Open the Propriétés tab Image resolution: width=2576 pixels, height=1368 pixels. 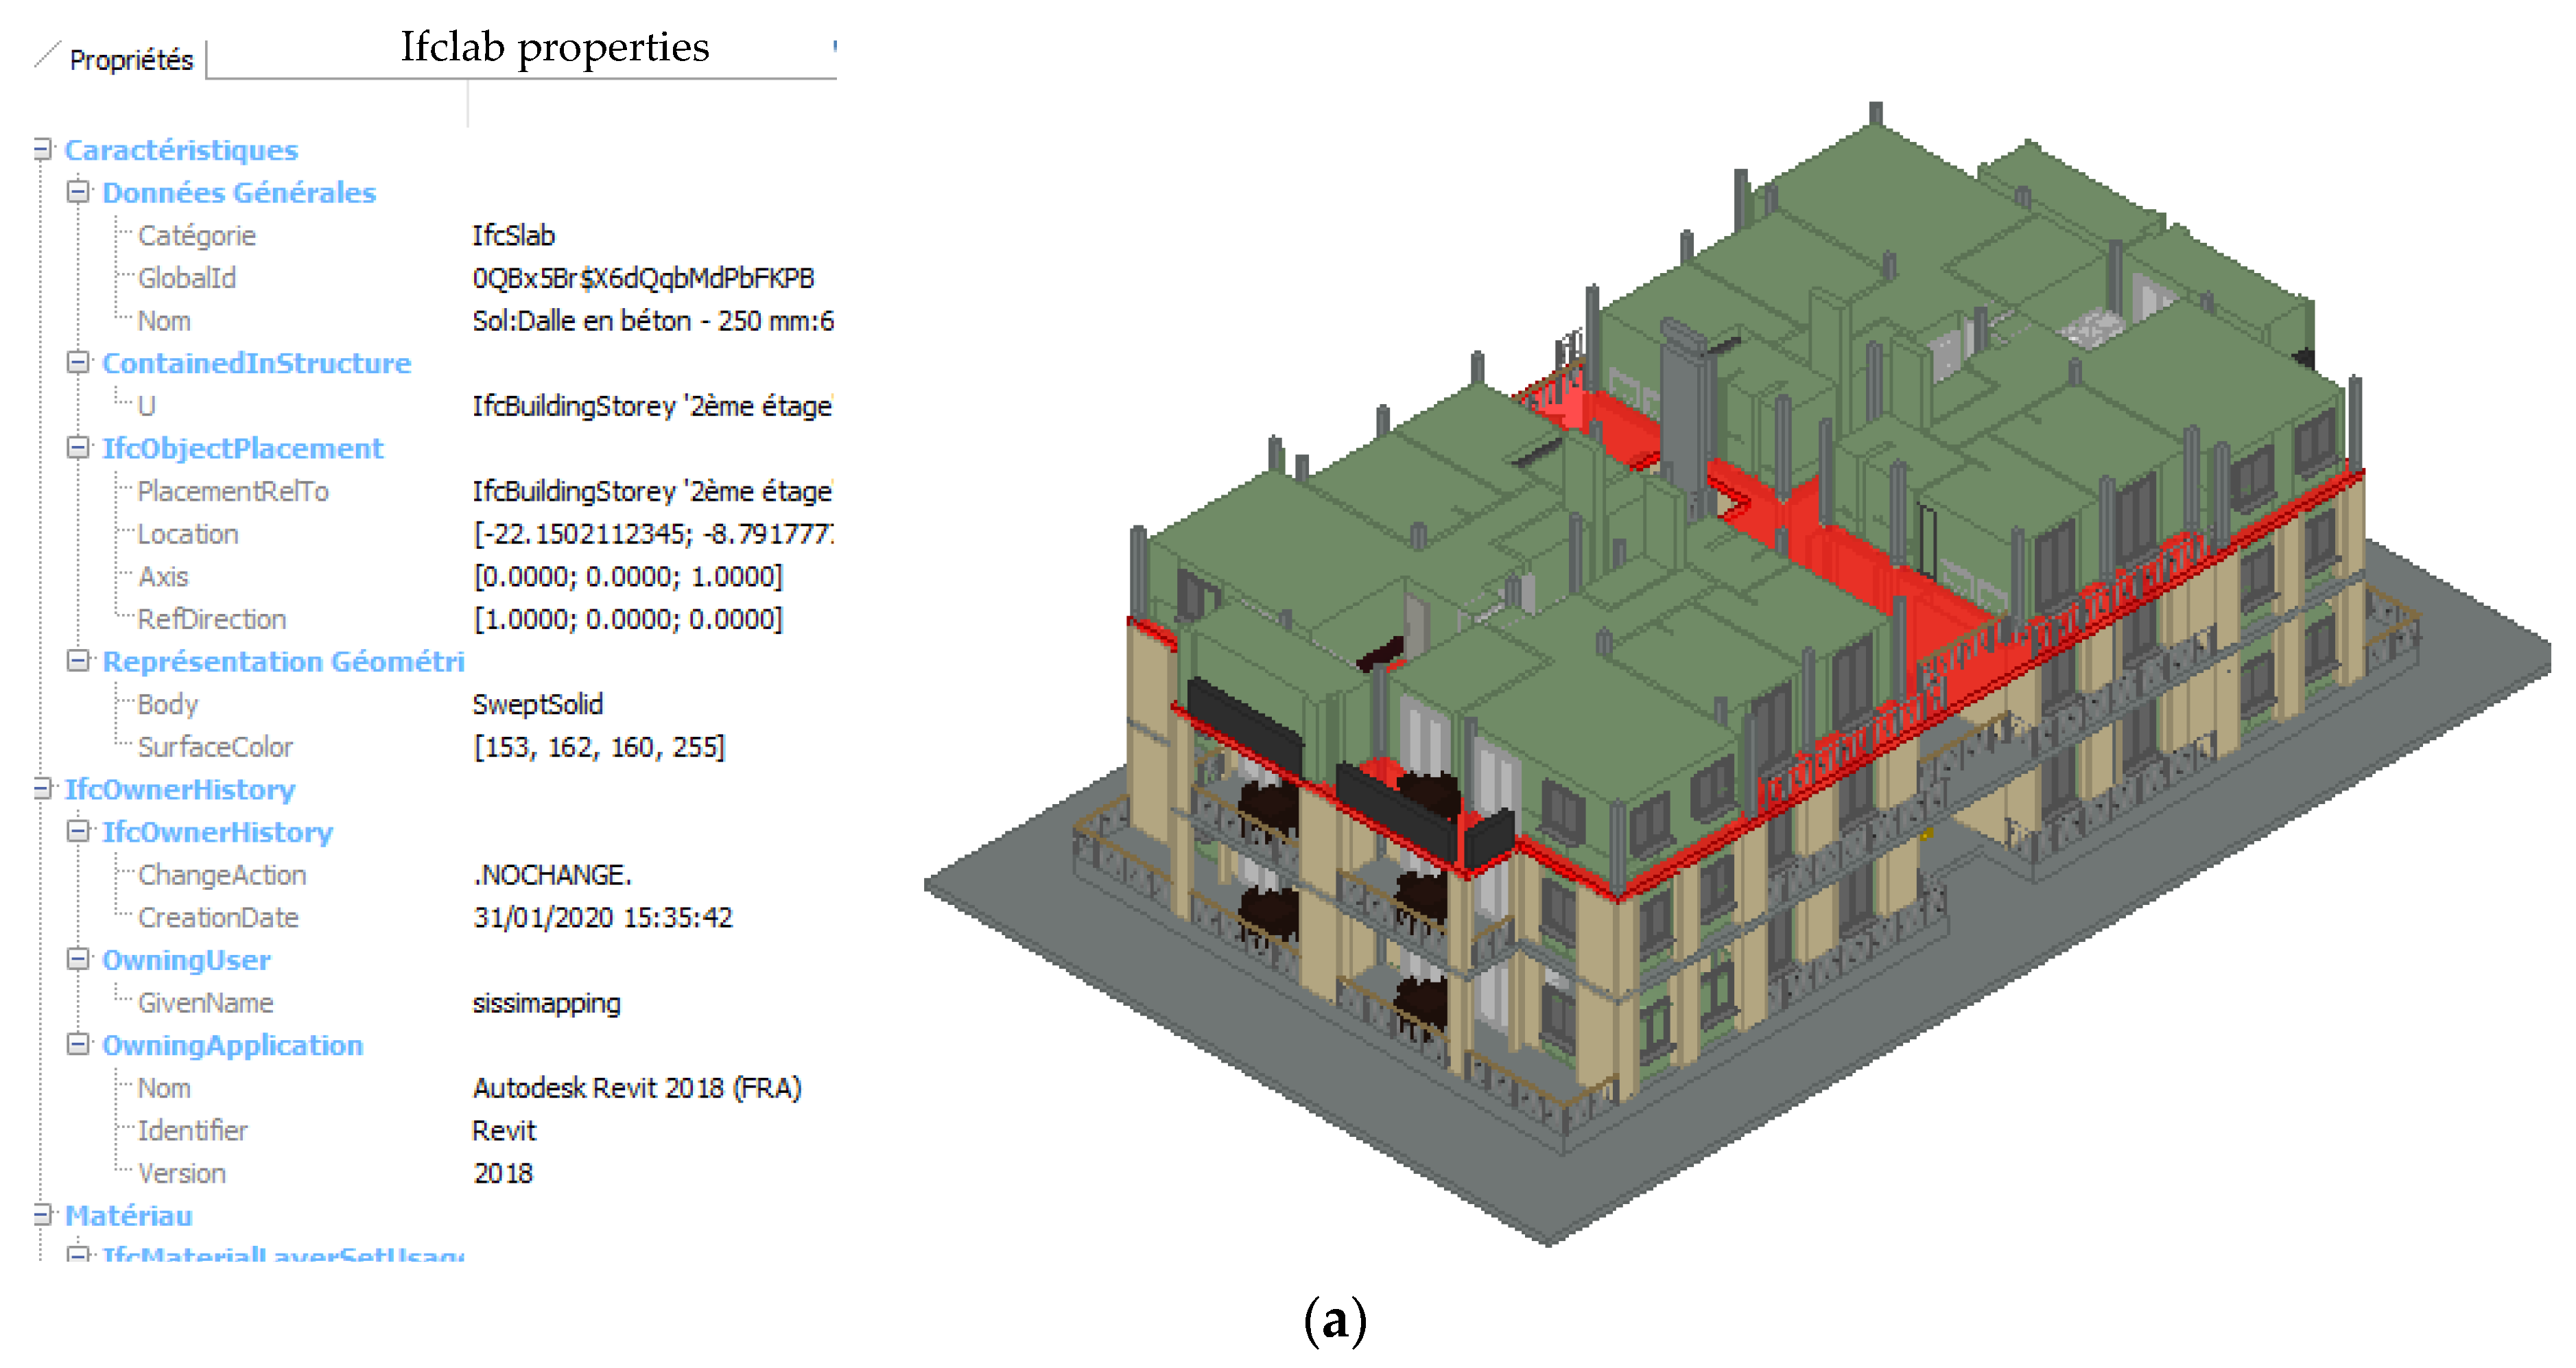pos(130,60)
